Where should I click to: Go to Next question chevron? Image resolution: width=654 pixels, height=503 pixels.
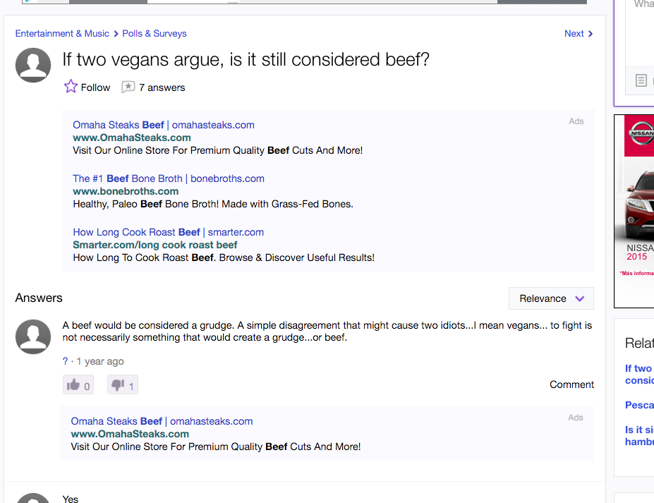coord(591,34)
